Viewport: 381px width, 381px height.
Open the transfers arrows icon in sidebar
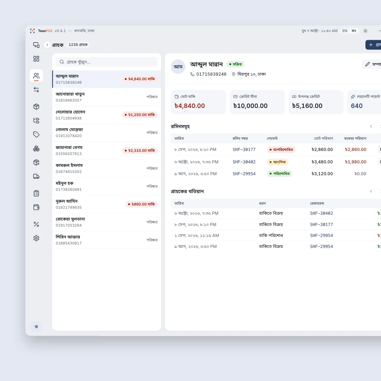tap(36, 90)
